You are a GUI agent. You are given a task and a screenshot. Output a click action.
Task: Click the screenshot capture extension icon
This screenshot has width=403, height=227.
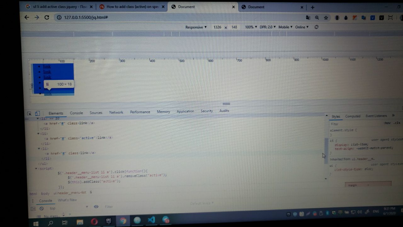point(390,18)
